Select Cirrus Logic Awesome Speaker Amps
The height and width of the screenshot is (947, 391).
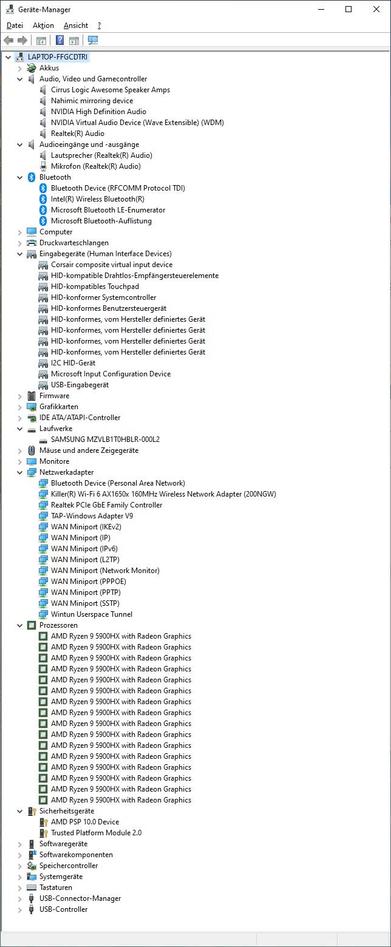point(110,90)
